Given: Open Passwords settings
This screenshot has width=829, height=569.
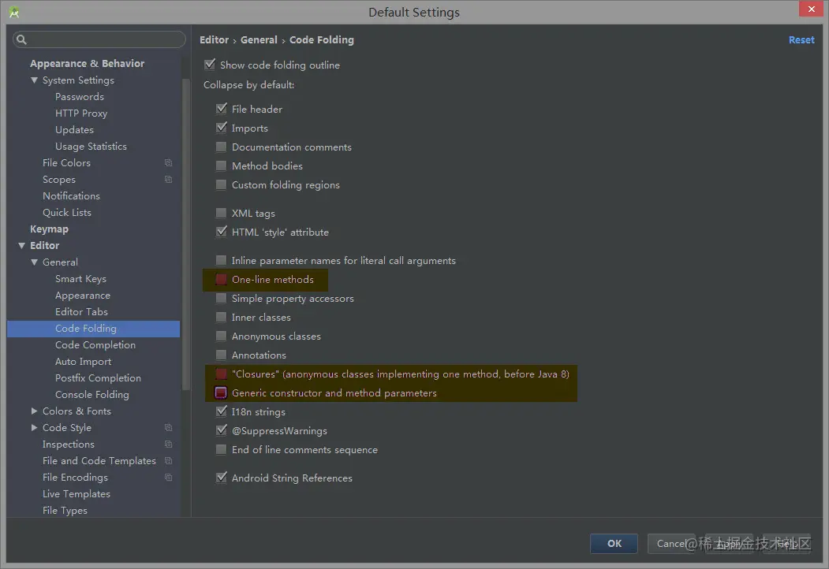Looking at the screenshot, I should pyautogui.click(x=80, y=97).
